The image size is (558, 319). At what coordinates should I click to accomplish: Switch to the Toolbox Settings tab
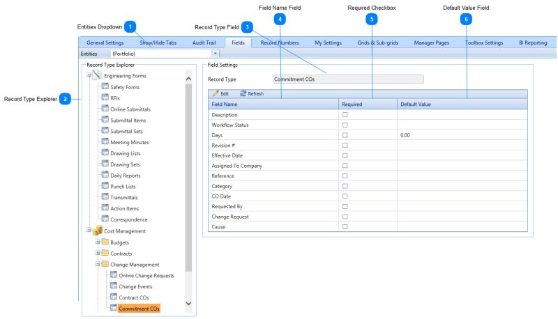click(484, 42)
